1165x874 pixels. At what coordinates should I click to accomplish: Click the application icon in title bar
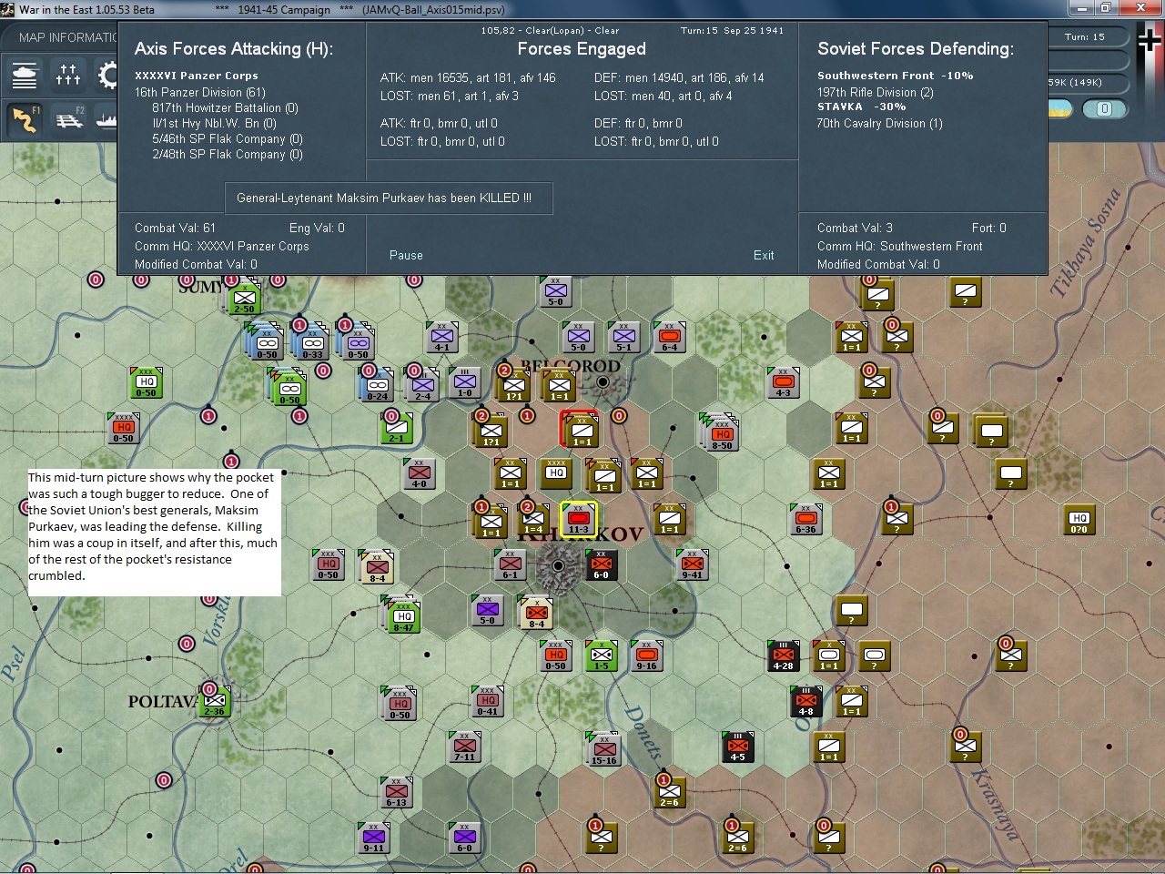point(9,9)
